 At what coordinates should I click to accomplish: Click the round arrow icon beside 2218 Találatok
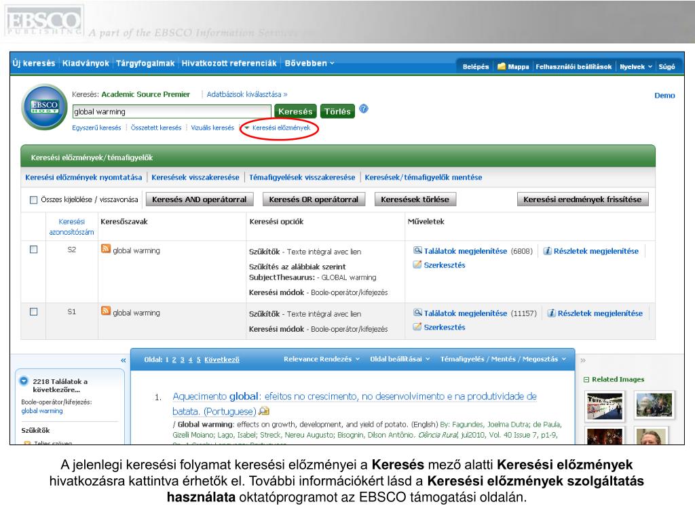(24, 381)
